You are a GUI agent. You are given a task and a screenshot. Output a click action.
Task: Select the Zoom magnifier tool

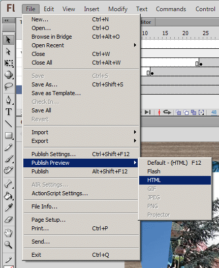pyautogui.click(x=8, y=245)
